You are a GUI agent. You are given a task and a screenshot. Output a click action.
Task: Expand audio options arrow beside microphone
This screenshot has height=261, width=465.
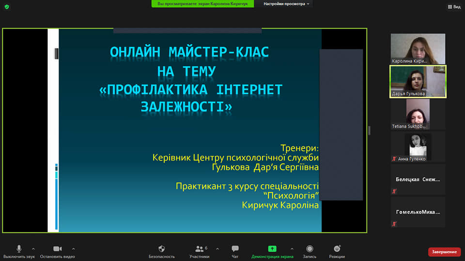pyautogui.click(x=33, y=249)
